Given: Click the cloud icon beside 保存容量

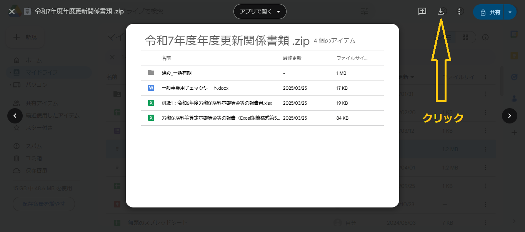Looking at the screenshot, I should pos(17,171).
